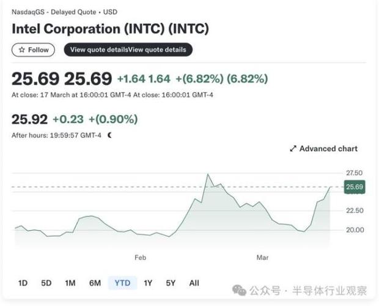This screenshot has width=379, height=306.
Task: Click the expand arrows icon beside Advanced chart
Action: click(293, 149)
